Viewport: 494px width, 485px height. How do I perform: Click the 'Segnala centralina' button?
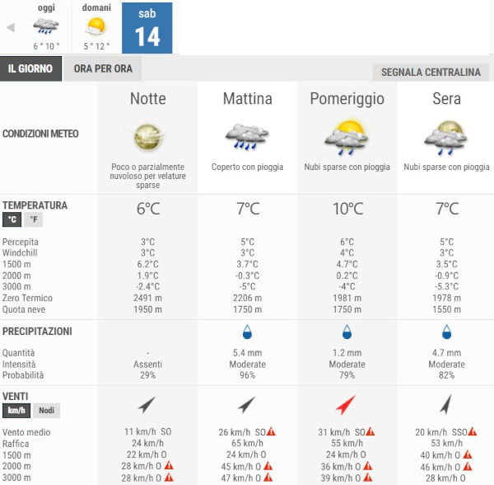coord(431,72)
